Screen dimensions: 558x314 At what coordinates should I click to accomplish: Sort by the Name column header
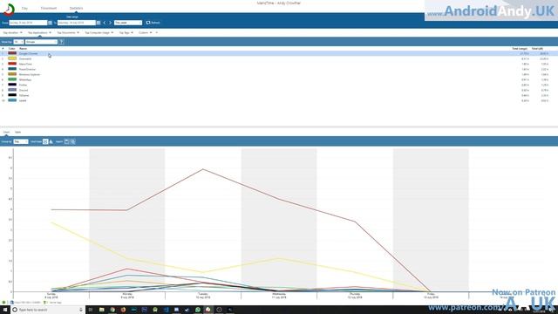point(24,49)
